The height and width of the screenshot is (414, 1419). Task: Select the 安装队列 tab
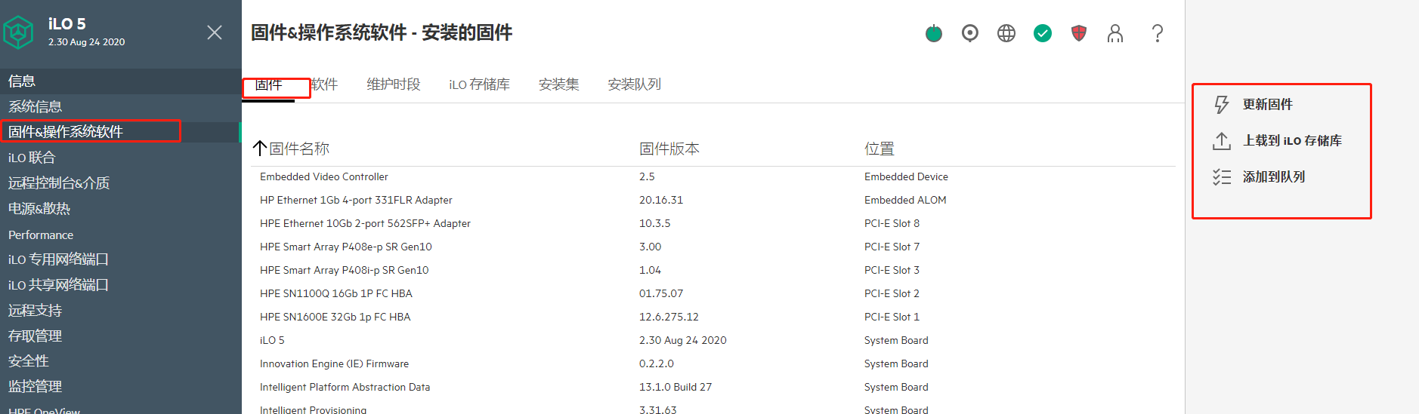point(635,84)
